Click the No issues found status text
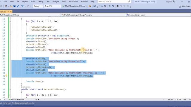The width and height of the screenshot is (191, 107). 18,100
